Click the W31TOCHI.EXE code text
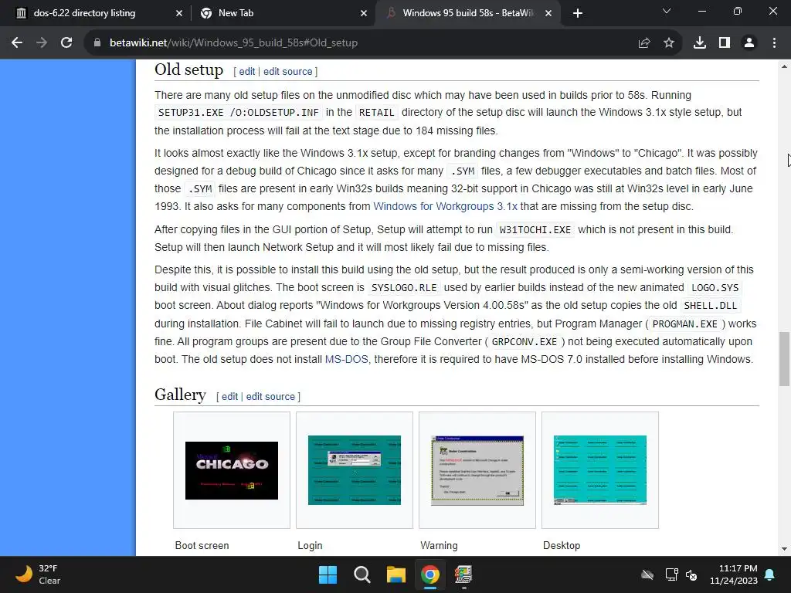This screenshot has width=791, height=593. click(535, 230)
